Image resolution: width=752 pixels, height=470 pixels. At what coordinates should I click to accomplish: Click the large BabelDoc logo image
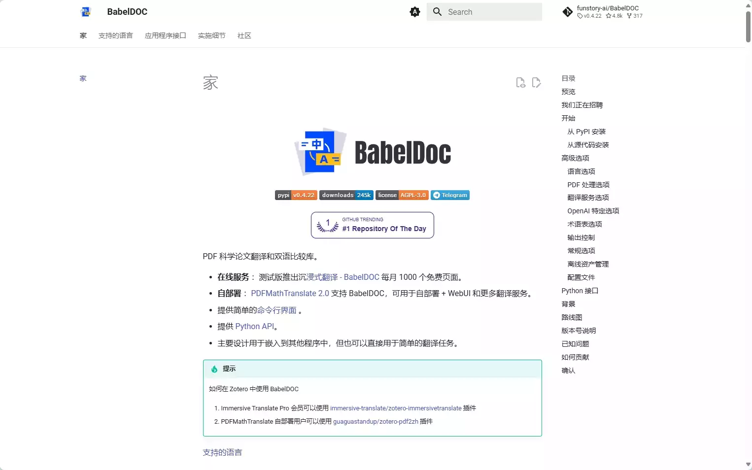373,152
